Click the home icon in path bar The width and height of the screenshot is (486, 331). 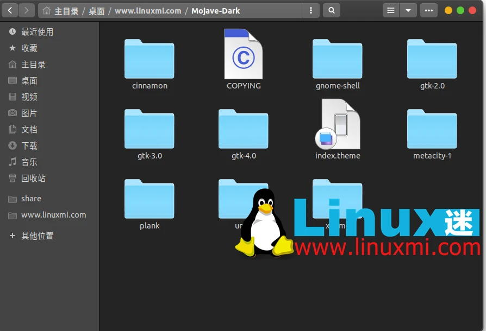pyautogui.click(x=47, y=10)
